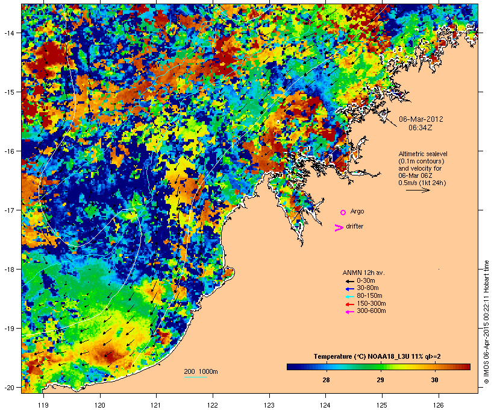Click the longitude label 125

coord(382,405)
